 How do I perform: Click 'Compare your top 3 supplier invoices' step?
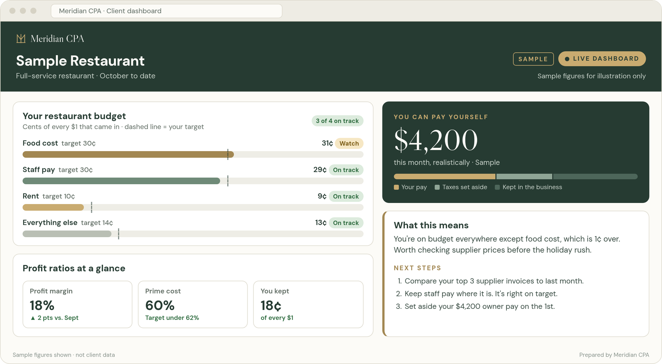[494, 281]
